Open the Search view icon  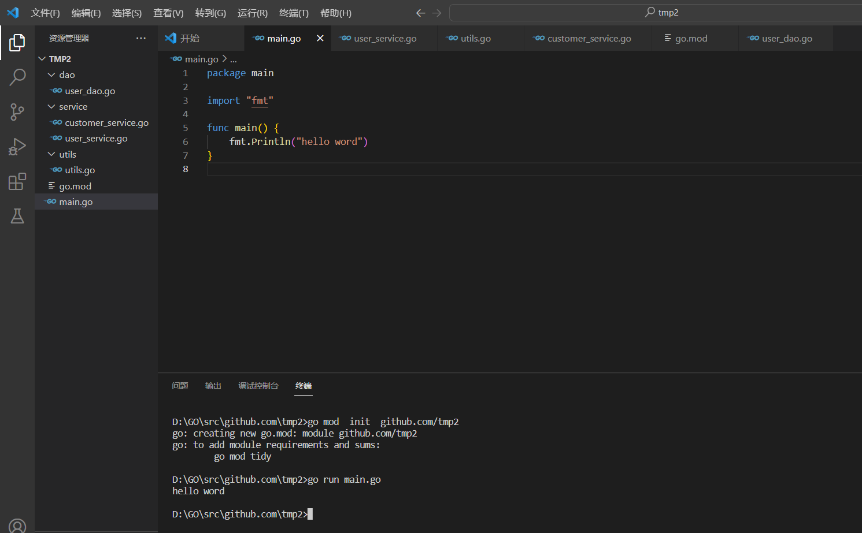17,77
